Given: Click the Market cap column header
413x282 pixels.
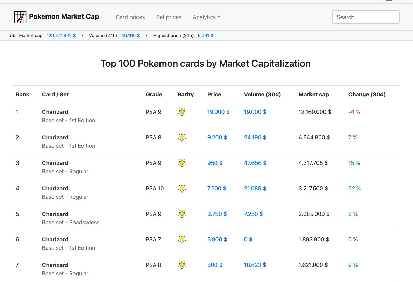Looking at the screenshot, I should point(314,95).
